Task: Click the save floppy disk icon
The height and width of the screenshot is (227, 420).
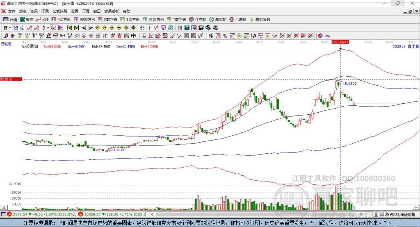Action: tap(201, 28)
